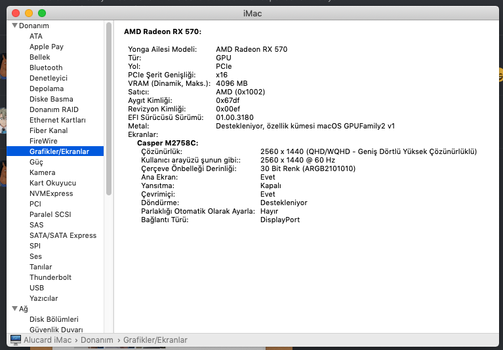Image resolution: width=503 pixels, height=350 pixels.
Task: Open the Yazıcılar printers entry
Action: (x=44, y=298)
